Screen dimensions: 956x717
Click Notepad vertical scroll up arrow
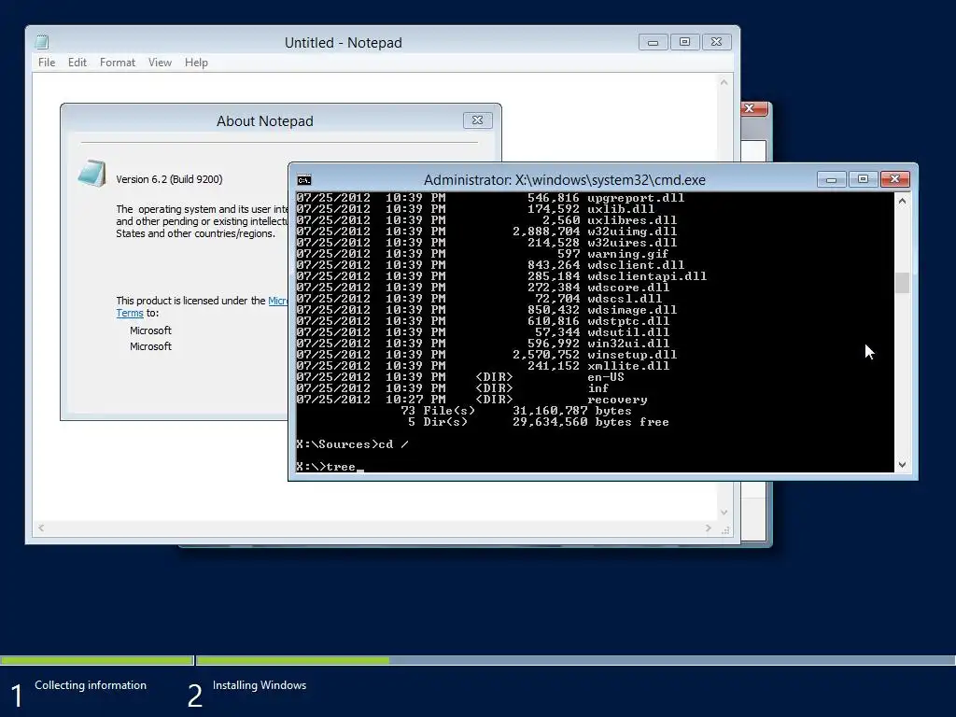724,82
